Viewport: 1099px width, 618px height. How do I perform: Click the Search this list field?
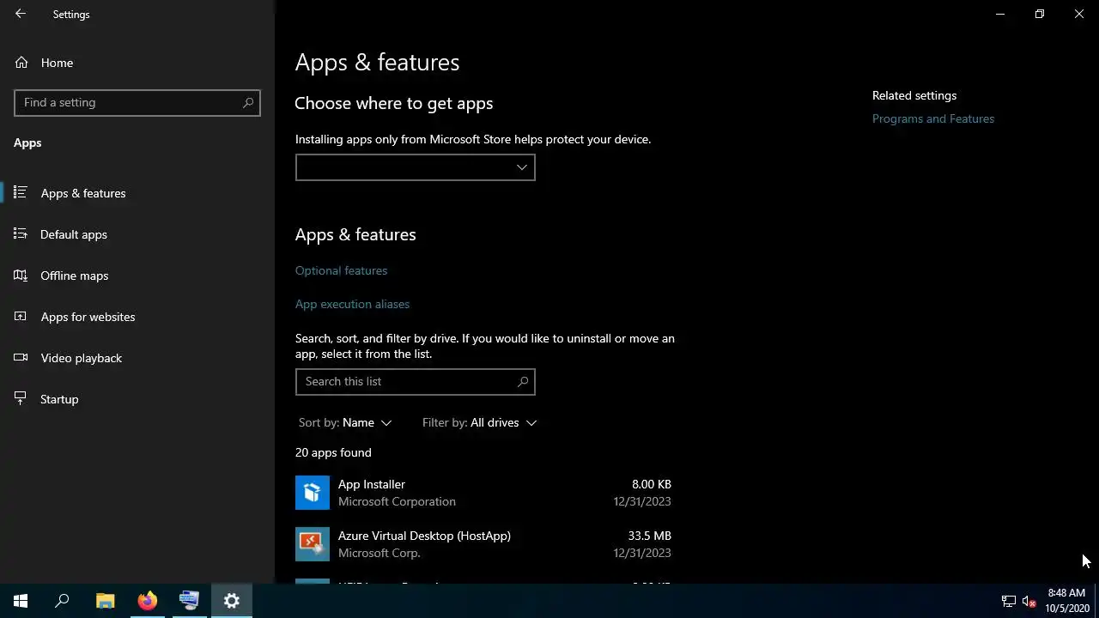tap(415, 382)
